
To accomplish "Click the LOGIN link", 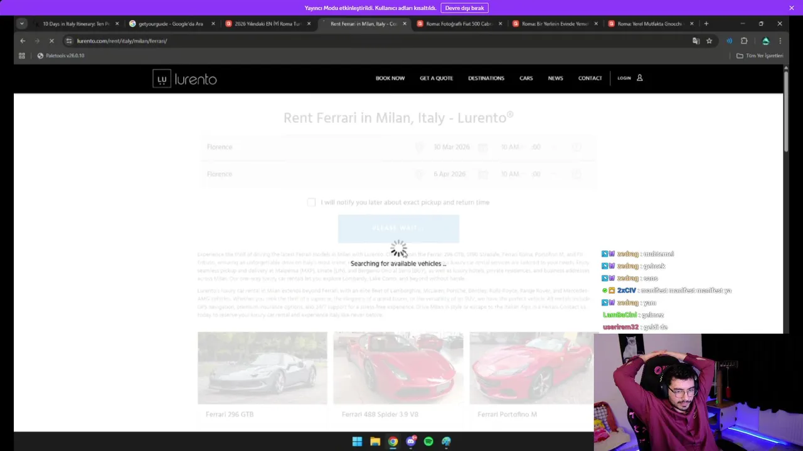I will coord(624,78).
